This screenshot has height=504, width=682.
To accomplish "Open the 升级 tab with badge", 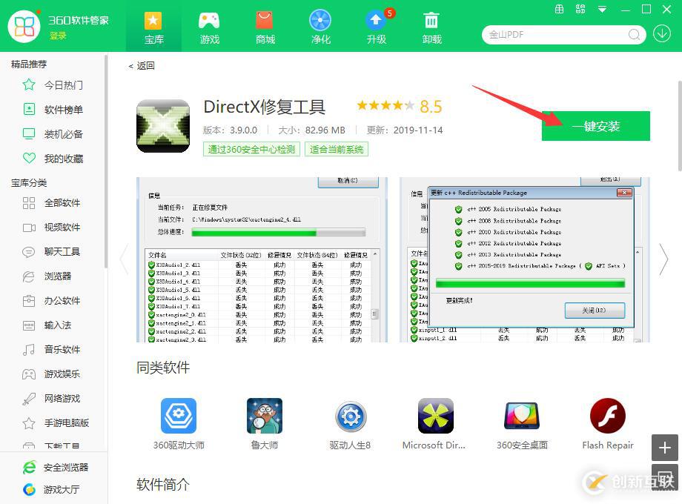I will pos(377,28).
